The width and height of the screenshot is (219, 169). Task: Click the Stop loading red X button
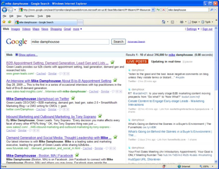click(x=164, y=10)
